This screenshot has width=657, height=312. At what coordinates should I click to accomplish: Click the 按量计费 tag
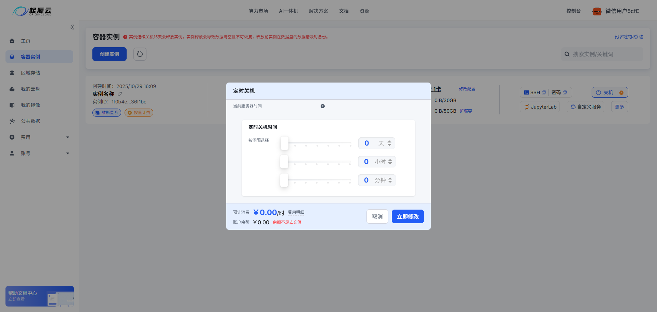coord(139,113)
